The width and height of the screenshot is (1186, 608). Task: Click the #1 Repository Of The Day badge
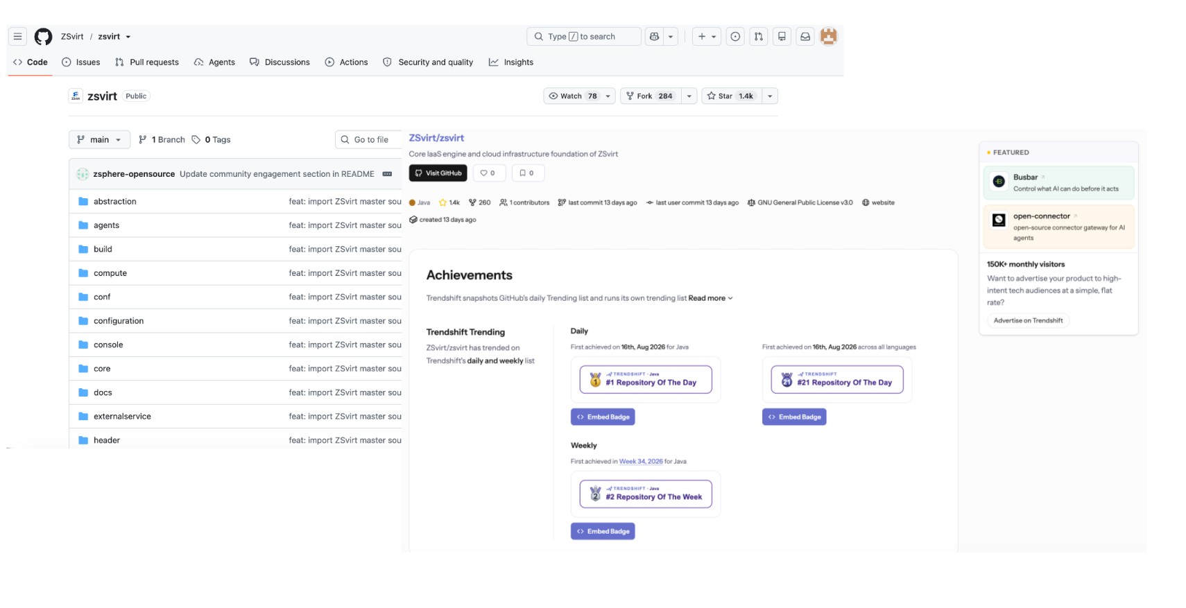pyautogui.click(x=646, y=380)
